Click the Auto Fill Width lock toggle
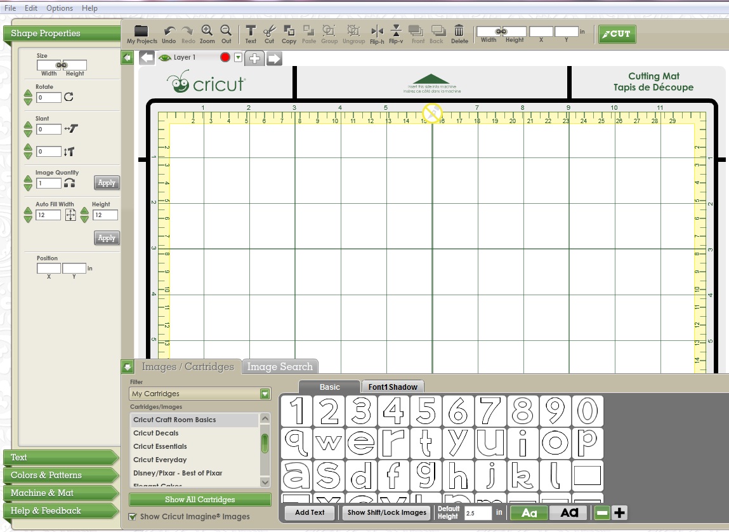Image resolution: width=729 pixels, height=532 pixels. coord(70,215)
